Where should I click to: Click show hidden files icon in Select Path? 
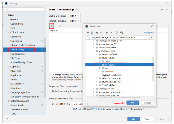pyautogui.click(x=122, y=33)
